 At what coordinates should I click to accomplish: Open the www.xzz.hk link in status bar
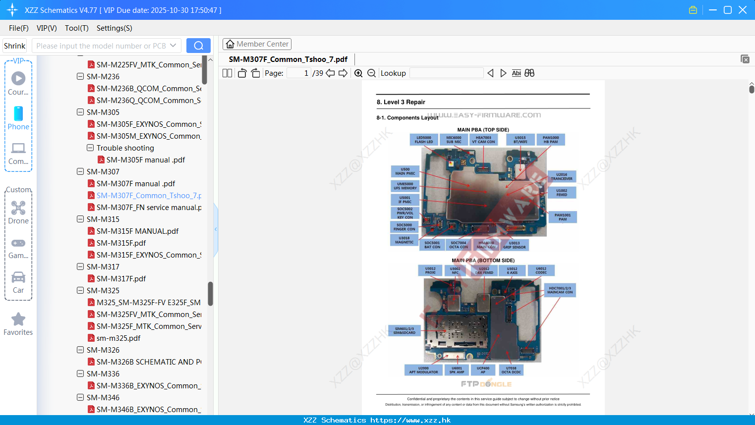[x=411, y=420]
